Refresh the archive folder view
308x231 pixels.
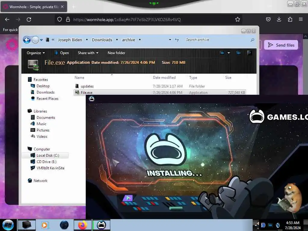point(177,40)
